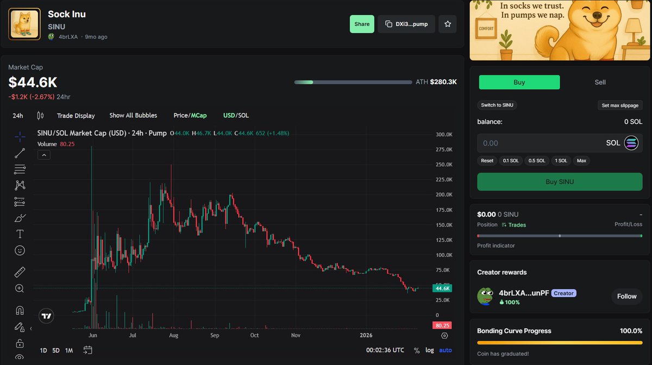This screenshot has height=365, width=652.
Task: Click the small creator avatar next to 4brLXA
Action: click(51, 37)
